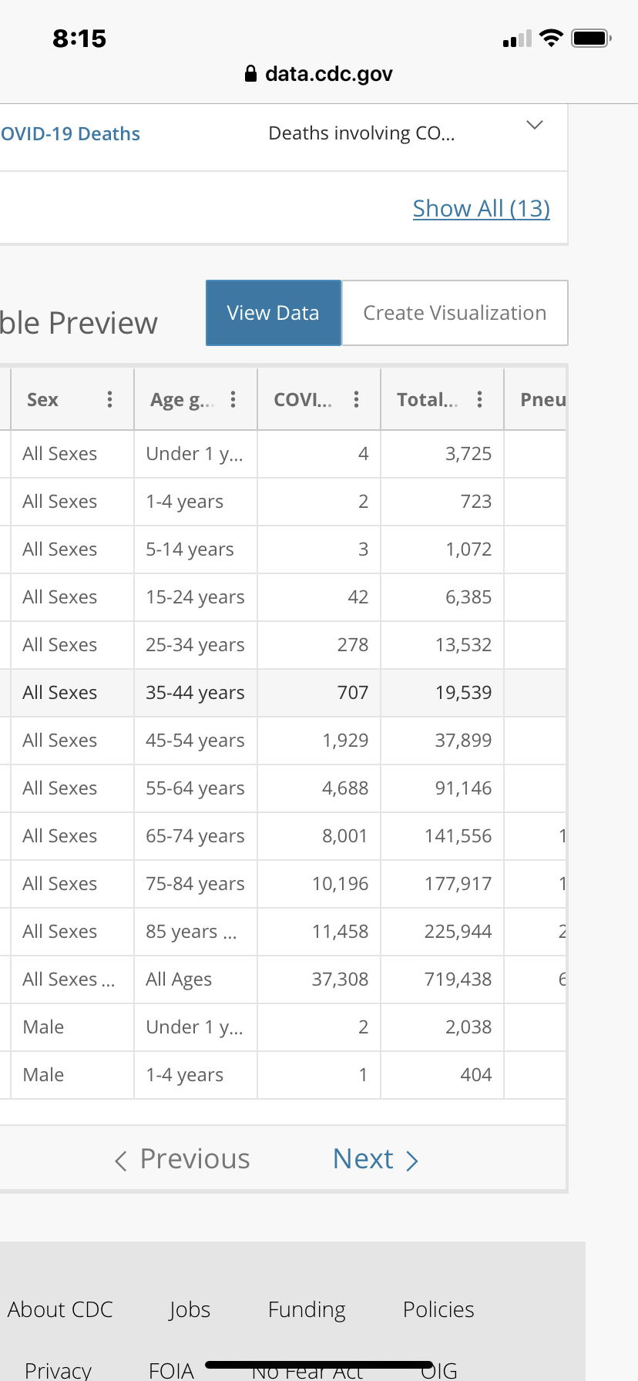This screenshot has height=1381, width=638.
Task: Switch to Create Visualization tab
Action: [x=455, y=313]
